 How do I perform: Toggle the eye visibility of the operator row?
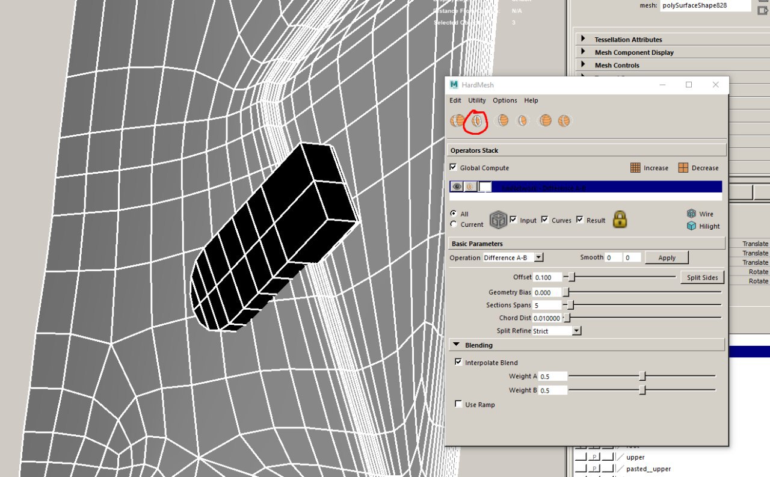click(457, 187)
